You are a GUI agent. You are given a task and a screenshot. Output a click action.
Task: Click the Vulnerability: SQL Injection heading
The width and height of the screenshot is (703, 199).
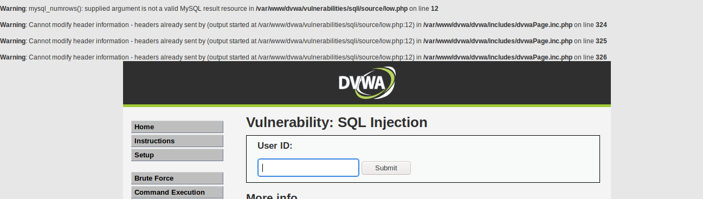coord(337,122)
